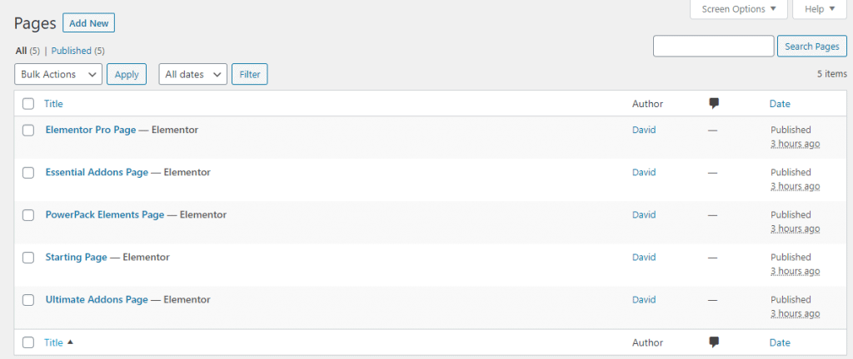
Task: Open the PowerPack Elements Page link
Action: (105, 214)
